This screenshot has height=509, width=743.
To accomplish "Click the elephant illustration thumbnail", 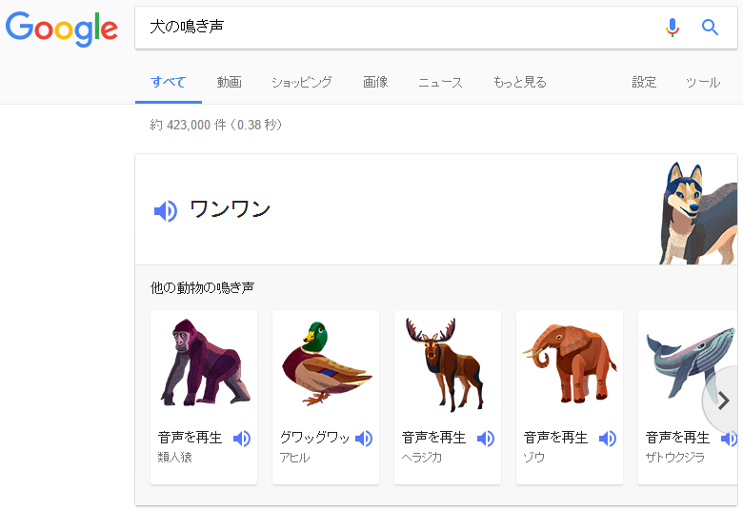I will 570,363.
